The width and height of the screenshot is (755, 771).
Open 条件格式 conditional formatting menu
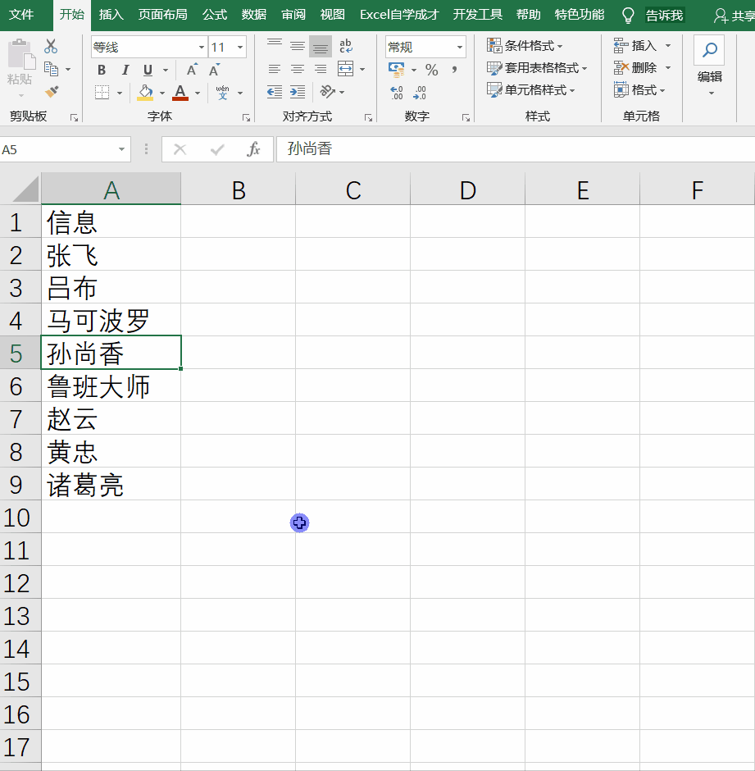point(525,46)
